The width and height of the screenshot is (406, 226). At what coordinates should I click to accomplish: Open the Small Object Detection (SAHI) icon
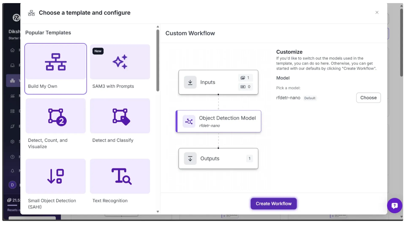coord(56,176)
